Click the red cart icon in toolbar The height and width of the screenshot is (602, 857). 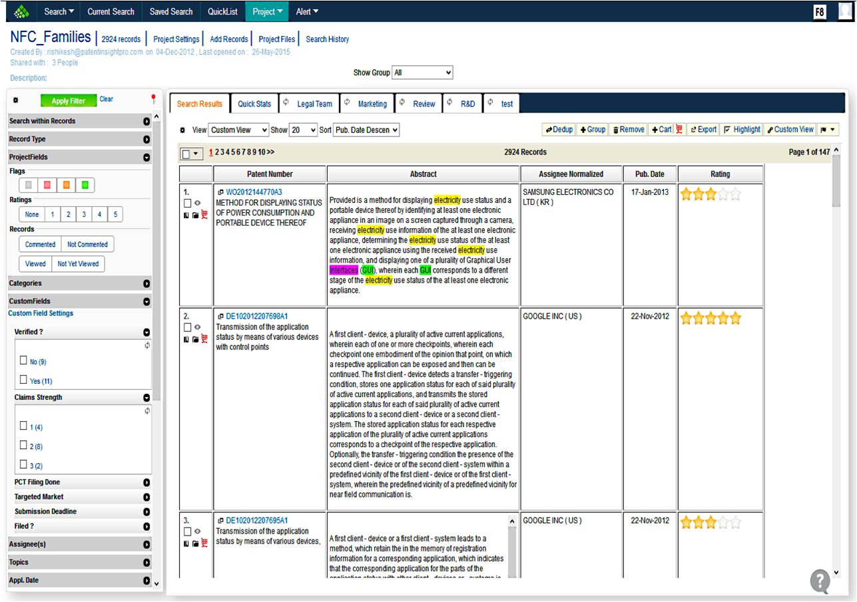point(679,130)
